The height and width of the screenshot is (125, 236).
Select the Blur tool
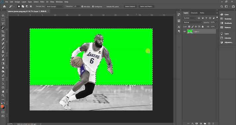(3, 67)
